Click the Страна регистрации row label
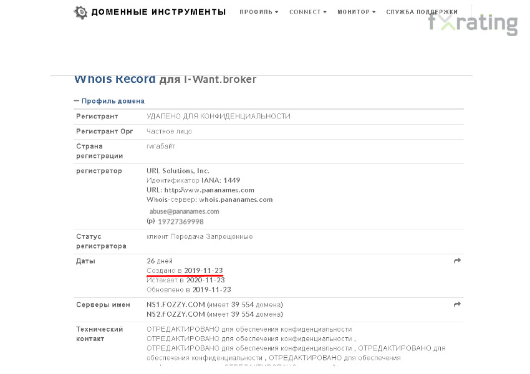530x374 pixels. [99, 151]
